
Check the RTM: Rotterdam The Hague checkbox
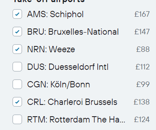tap(17, 119)
